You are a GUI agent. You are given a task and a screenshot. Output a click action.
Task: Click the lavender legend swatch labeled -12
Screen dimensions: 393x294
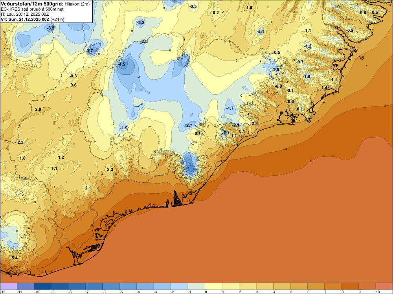(9, 286)
